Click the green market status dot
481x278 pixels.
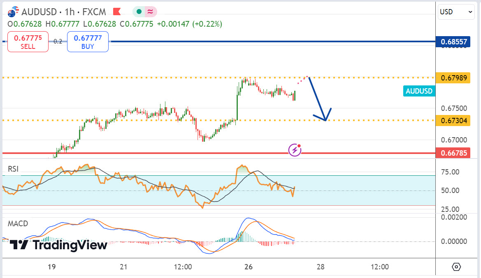[139, 11]
